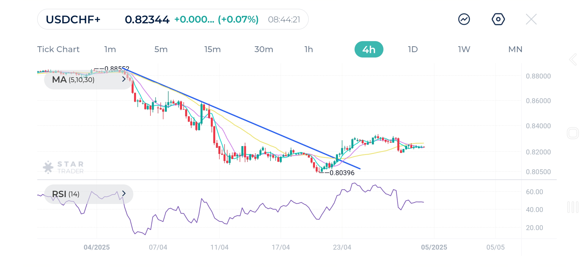The height and width of the screenshot is (267, 587).
Task: Switch to Tick Chart view
Action: click(58, 49)
